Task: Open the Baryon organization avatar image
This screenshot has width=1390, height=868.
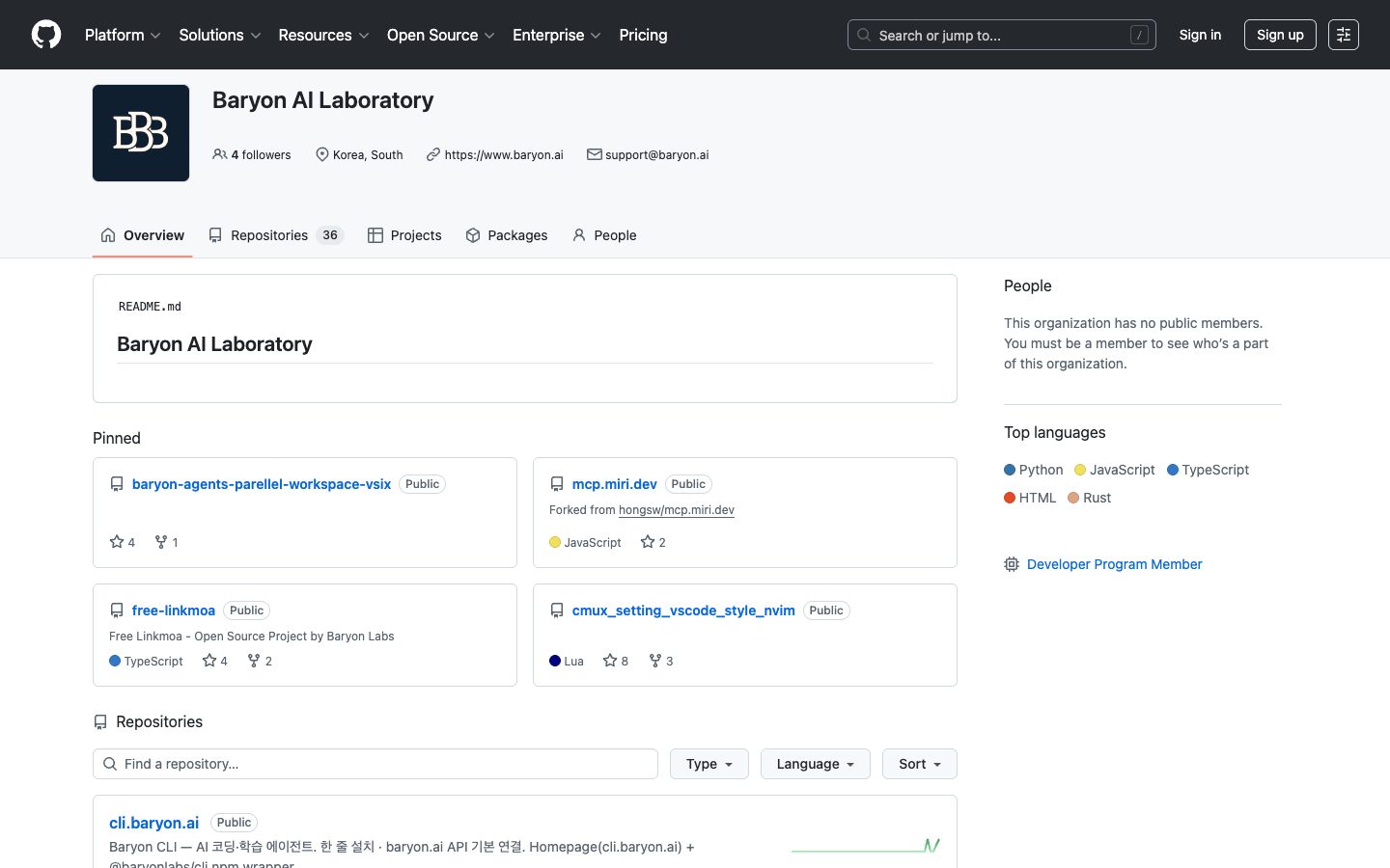Action: tap(141, 133)
